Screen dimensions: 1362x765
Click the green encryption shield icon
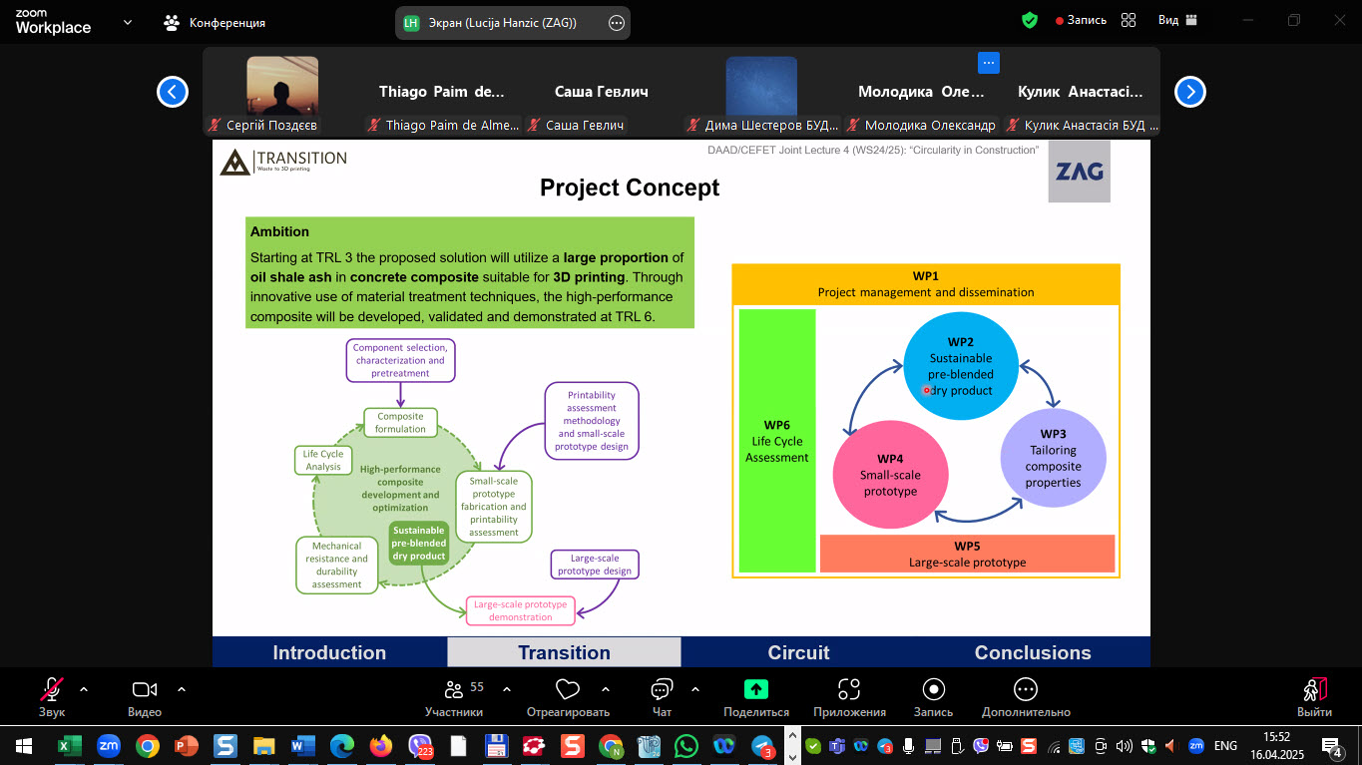1030,20
